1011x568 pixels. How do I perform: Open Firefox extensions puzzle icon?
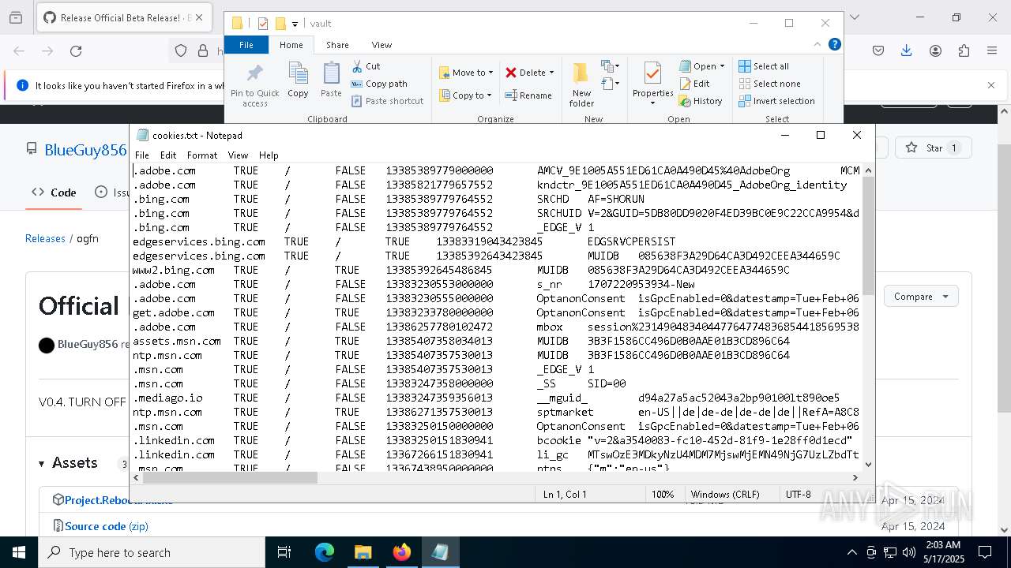[964, 50]
